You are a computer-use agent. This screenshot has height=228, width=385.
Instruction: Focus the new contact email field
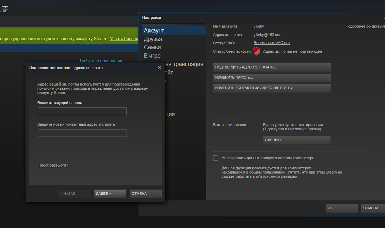(82, 133)
